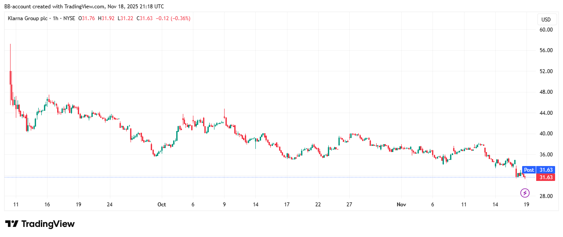Viewport: 563px width, 237px height.
Task: Click the Oct marker on time axis
Action: [161, 205]
